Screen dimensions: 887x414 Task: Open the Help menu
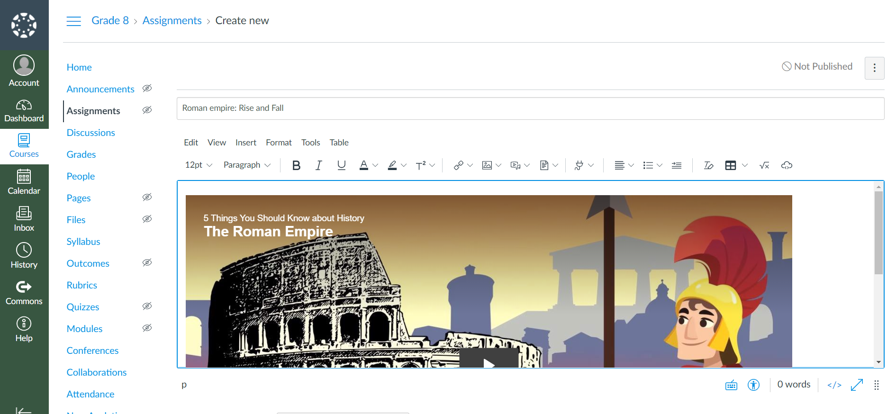tap(24, 329)
